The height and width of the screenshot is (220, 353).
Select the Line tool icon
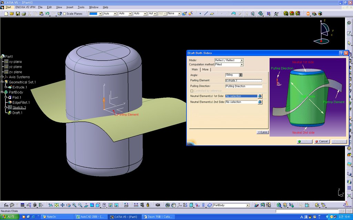click(x=206, y=14)
